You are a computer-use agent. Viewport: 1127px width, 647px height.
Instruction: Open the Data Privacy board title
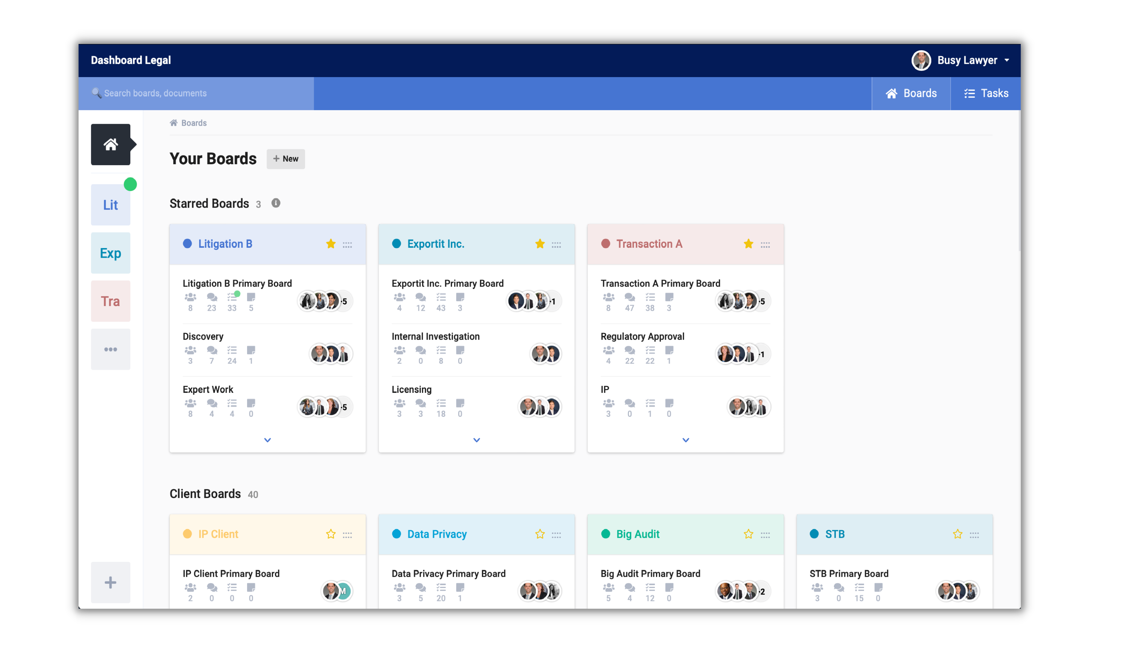click(x=437, y=534)
